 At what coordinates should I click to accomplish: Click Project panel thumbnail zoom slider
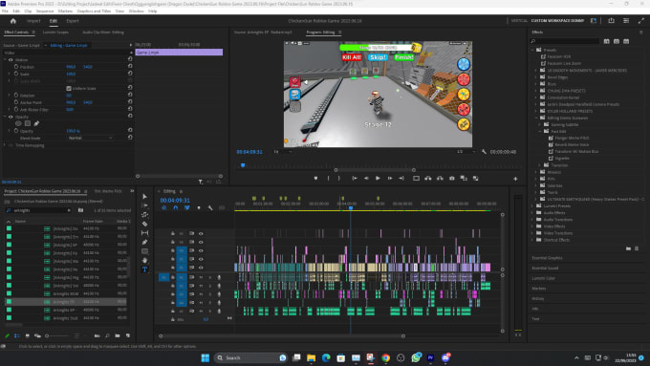click(57, 335)
